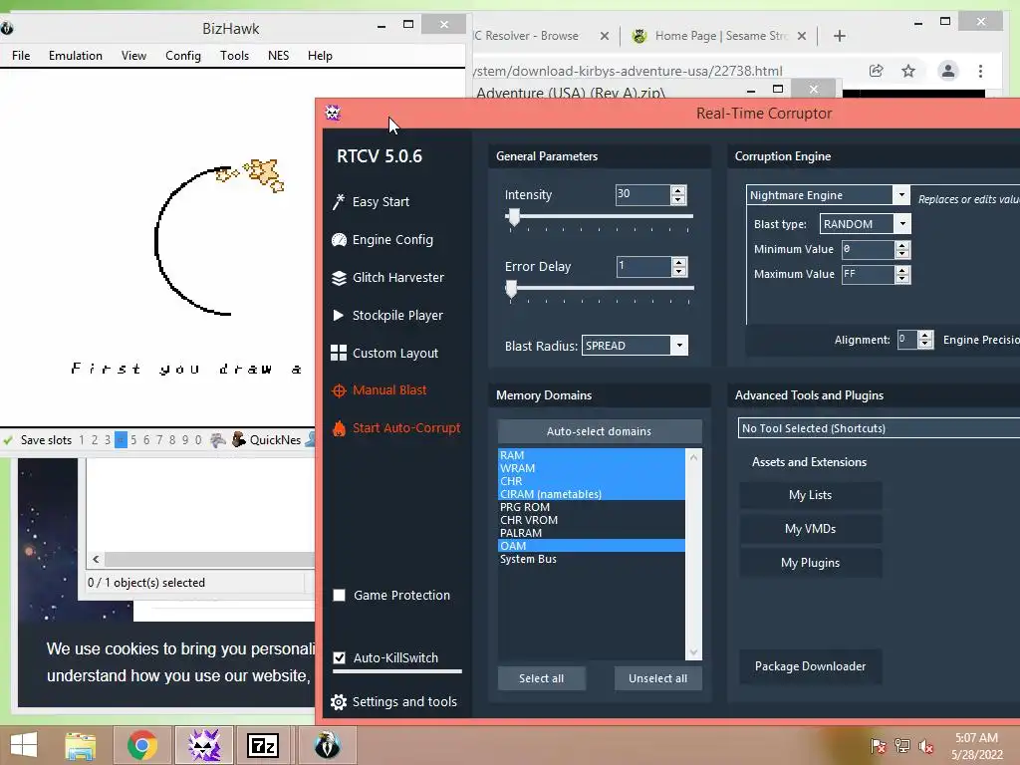
Task: Open Easy Start wand icon
Action: (x=339, y=201)
